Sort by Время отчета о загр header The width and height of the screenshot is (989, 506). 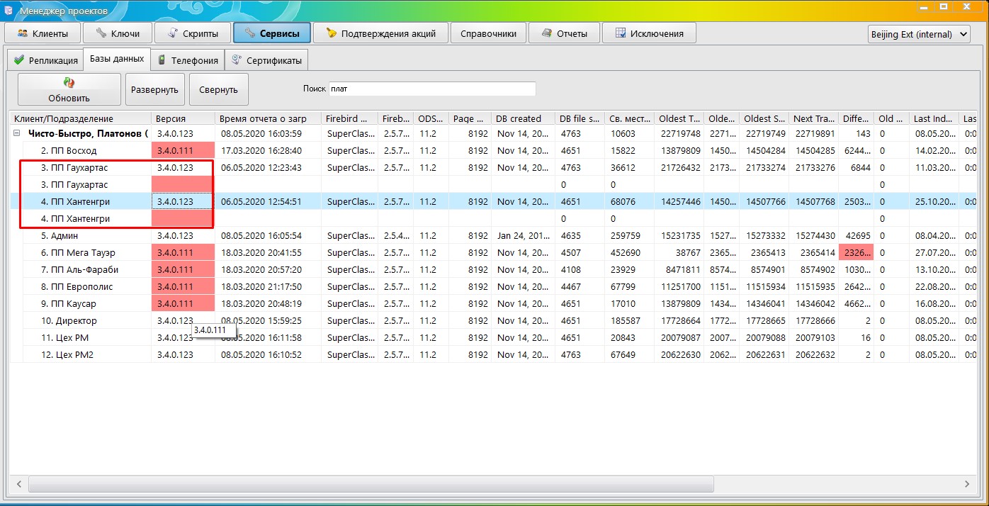click(x=268, y=118)
